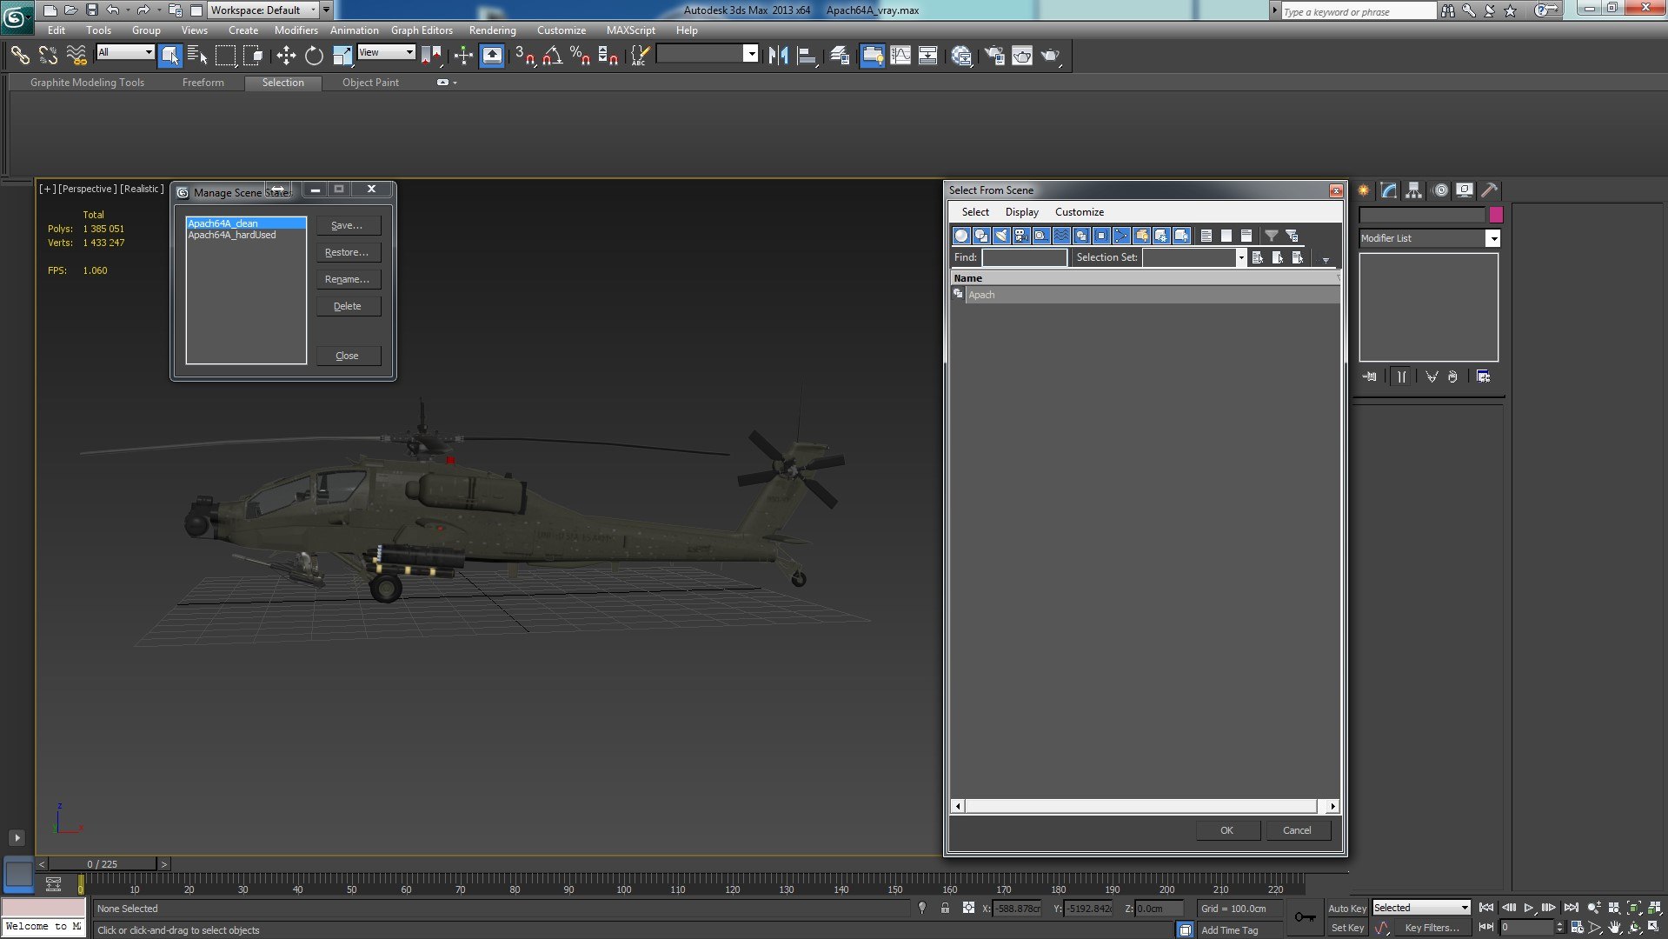Toggle Display Lights filter in Select From Scene

coord(1001,236)
